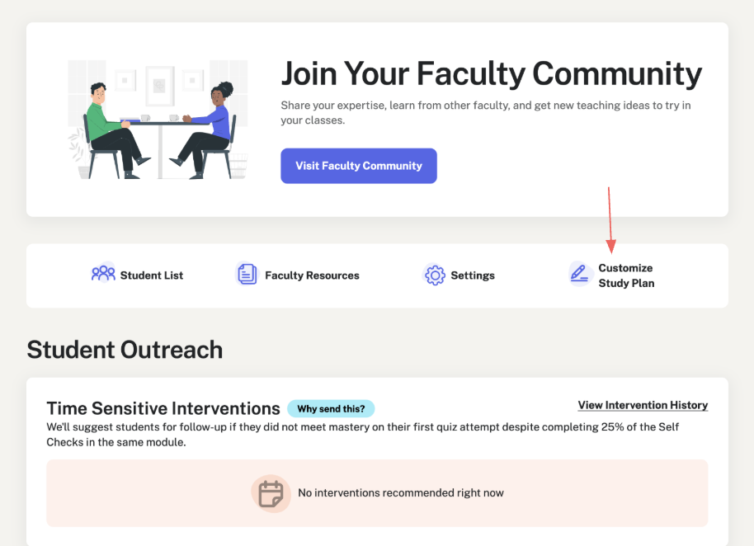This screenshot has width=754, height=546.
Task: Click the Settings gear icon
Action: (435, 275)
